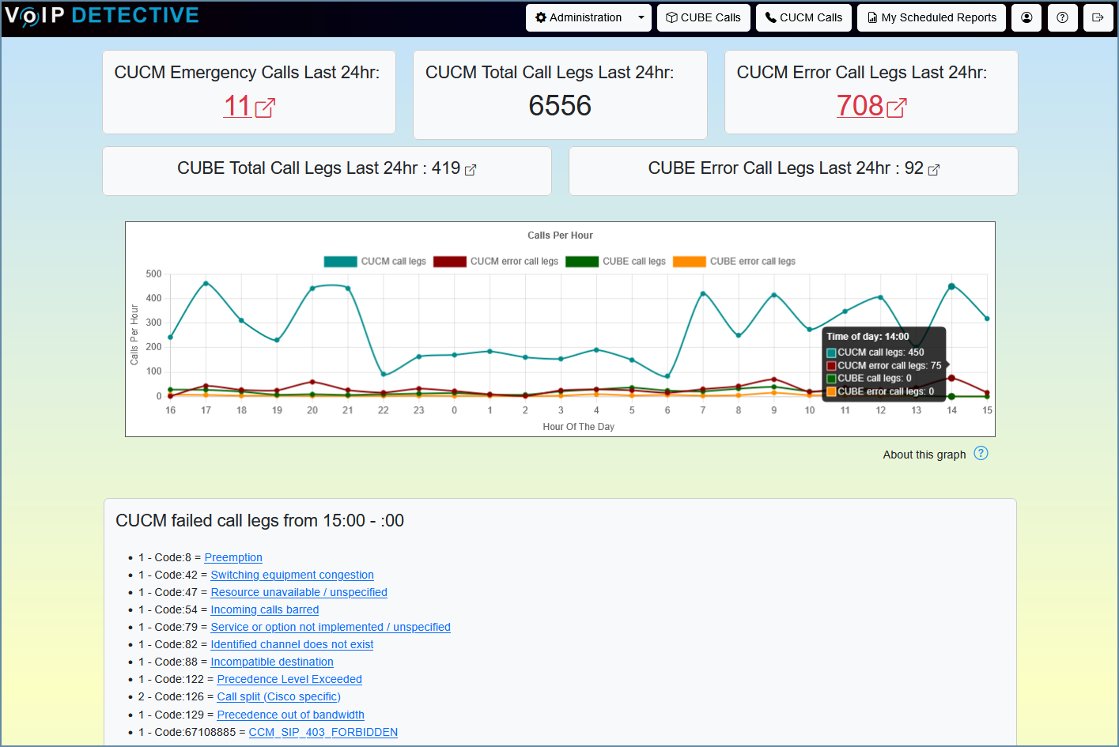
Task: Click CUBE Total Call Legs Last 24hr text
Action: [319, 168]
